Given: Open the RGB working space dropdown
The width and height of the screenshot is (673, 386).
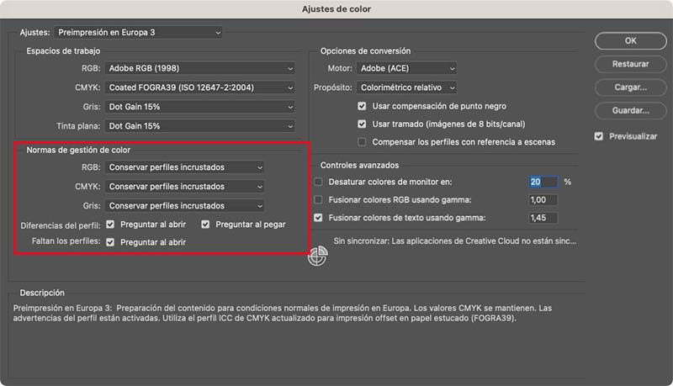Looking at the screenshot, I should [x=199, y=68].
